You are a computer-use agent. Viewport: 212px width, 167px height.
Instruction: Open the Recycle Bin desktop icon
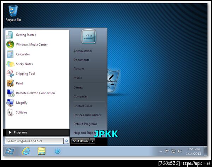pos(13,13)
